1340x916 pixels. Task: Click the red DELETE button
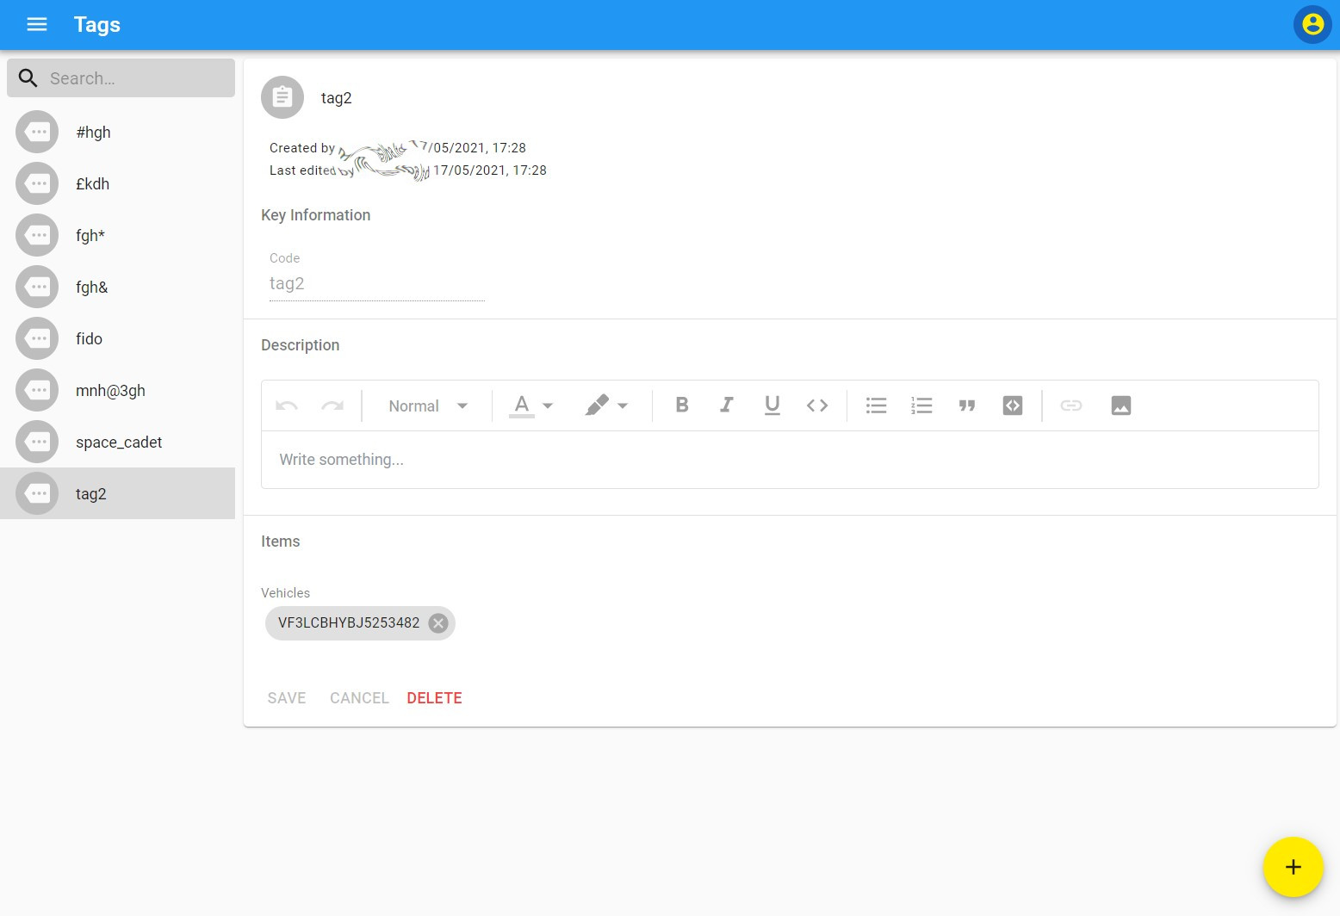(x=434, y=698)
